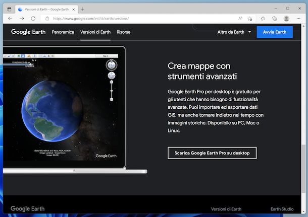The height and width of the screenshot is (217, 308).
Task: Select the Versioni di Earth browser tab
Action: point(46,9)
